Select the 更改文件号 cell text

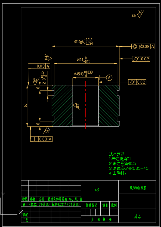click(55, 199)
